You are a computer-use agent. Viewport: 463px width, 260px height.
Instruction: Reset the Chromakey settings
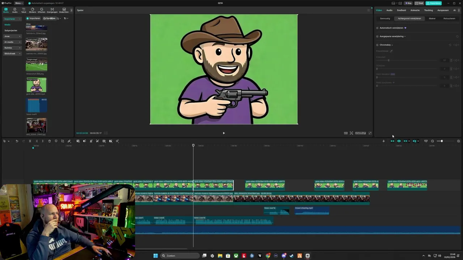click(450, 45)
